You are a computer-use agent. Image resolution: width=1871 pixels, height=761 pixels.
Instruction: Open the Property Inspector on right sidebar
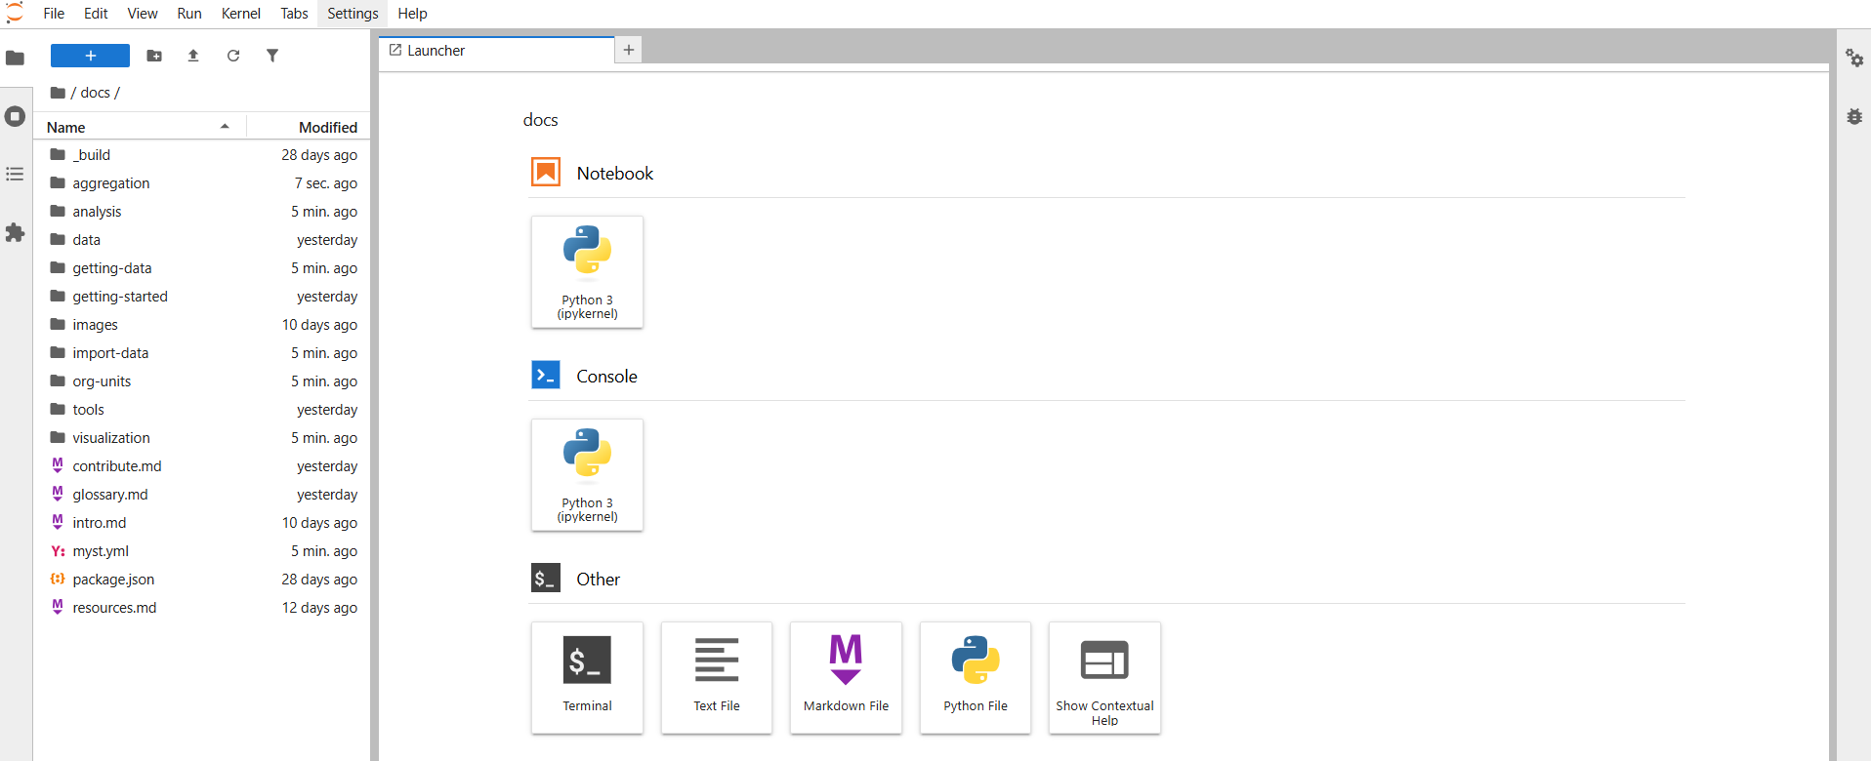(x=1853, y=59)
